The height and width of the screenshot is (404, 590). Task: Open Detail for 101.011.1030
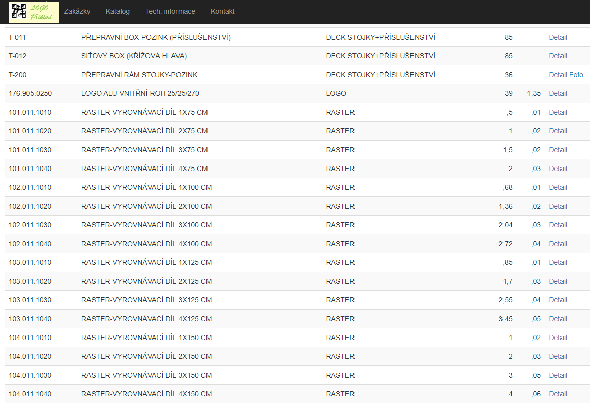[x=557, y=150]
